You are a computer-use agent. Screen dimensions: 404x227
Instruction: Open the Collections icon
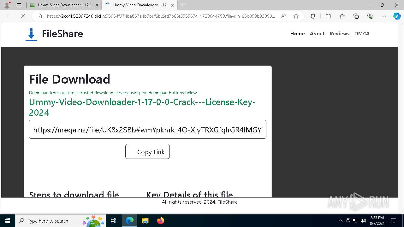point(356,16)
